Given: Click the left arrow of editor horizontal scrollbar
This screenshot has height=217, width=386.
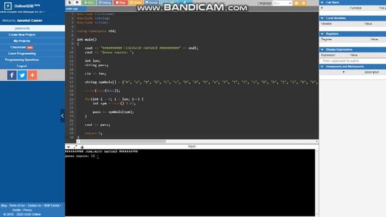Looking at the screenshot, I should [x=78, y=142].
